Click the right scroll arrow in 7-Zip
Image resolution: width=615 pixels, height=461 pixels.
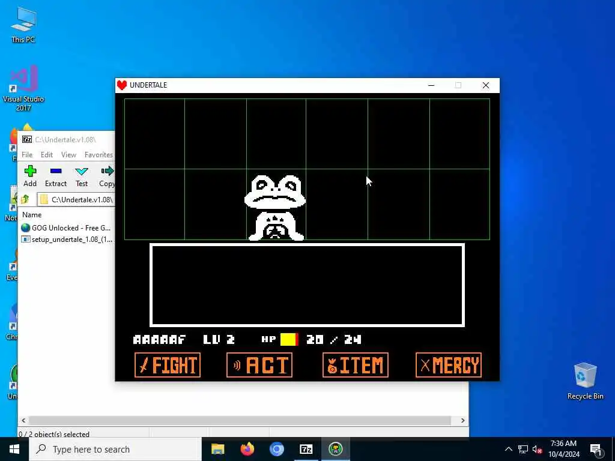point(463,420)
